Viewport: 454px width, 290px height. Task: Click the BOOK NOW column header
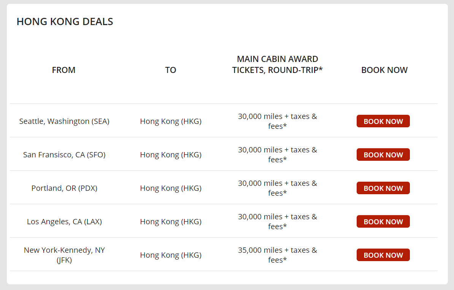[x=384, y=70]
